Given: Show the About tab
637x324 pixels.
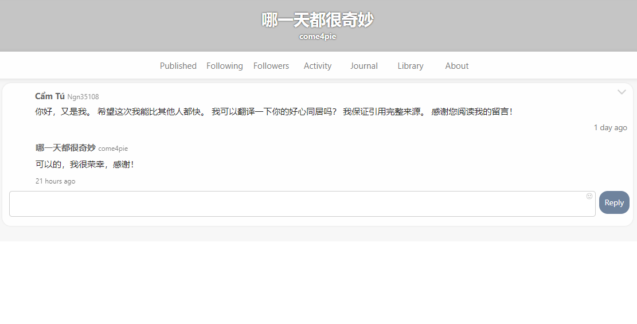Looking at the screenshot, I should 456,66.
